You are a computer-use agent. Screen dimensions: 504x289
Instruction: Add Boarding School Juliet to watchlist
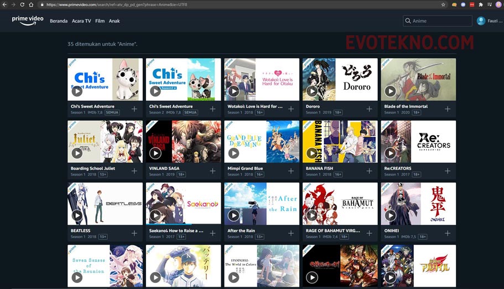point(134,171)
